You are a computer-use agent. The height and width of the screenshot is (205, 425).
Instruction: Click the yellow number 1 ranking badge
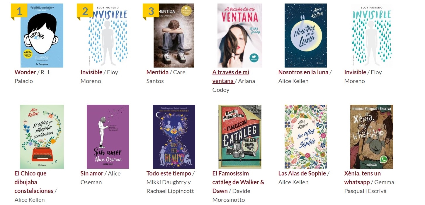(x=19, y=11)
